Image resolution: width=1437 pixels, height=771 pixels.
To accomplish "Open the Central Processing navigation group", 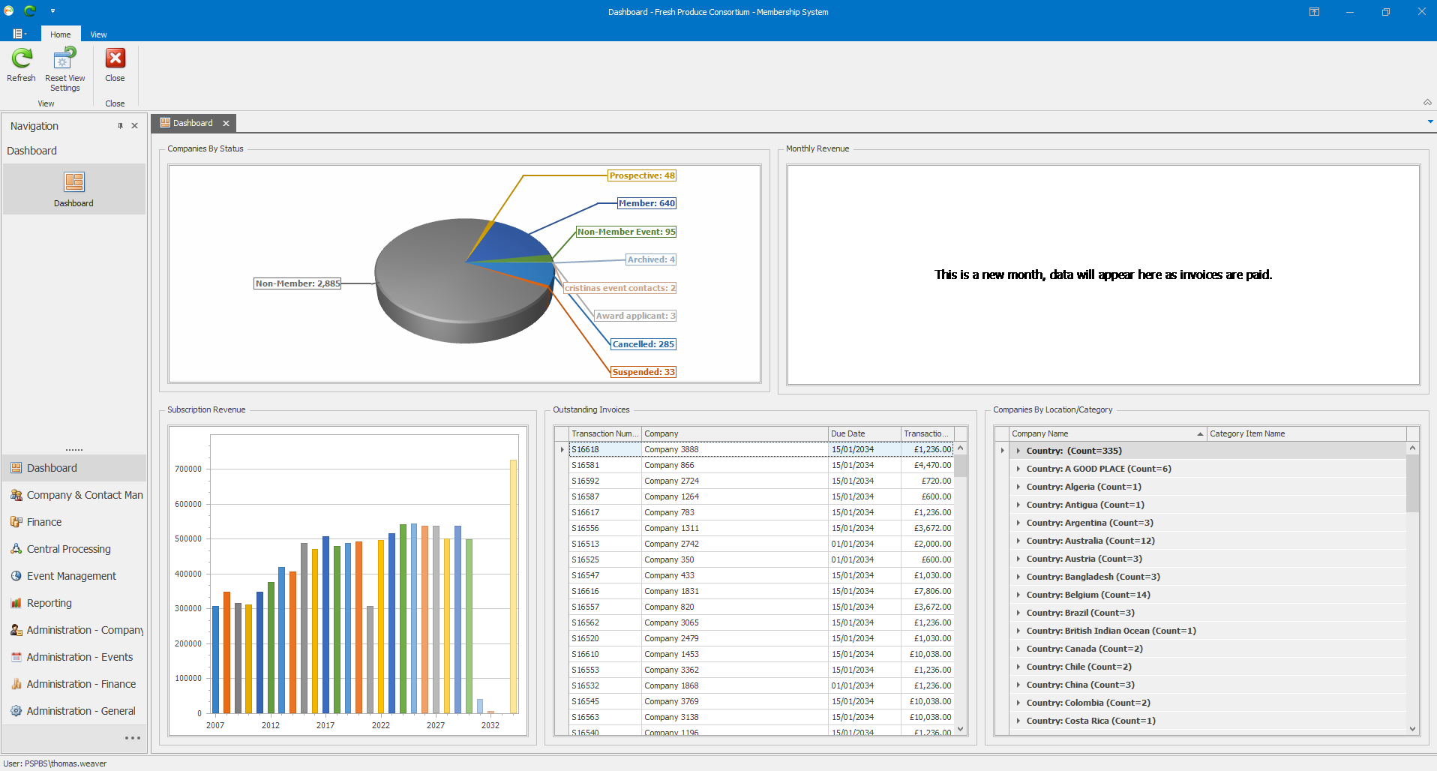I will click(74, 549).
